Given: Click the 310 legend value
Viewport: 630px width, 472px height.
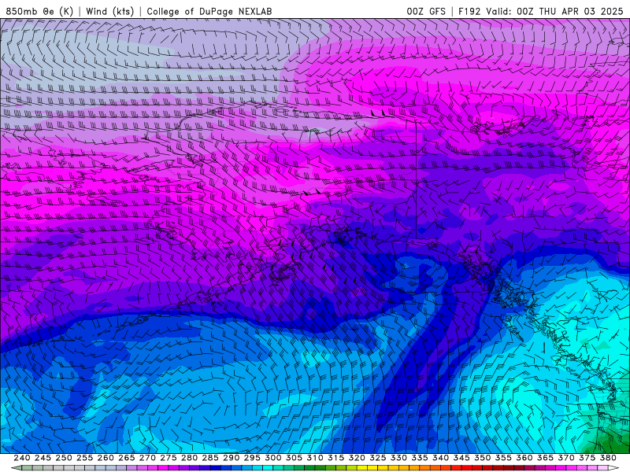Looking at the screenshot, I should pyautogui.click(x=314, y=458).
